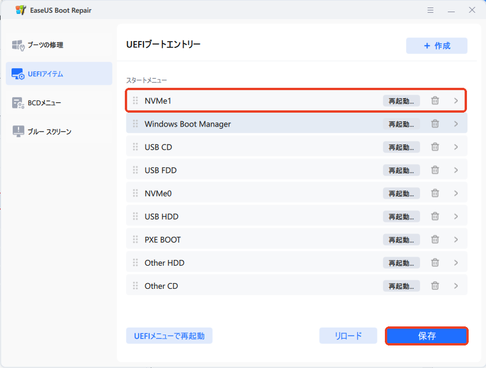Delete the USB CD boot entry
Screen dimensions: 486x368
[435, 147]
